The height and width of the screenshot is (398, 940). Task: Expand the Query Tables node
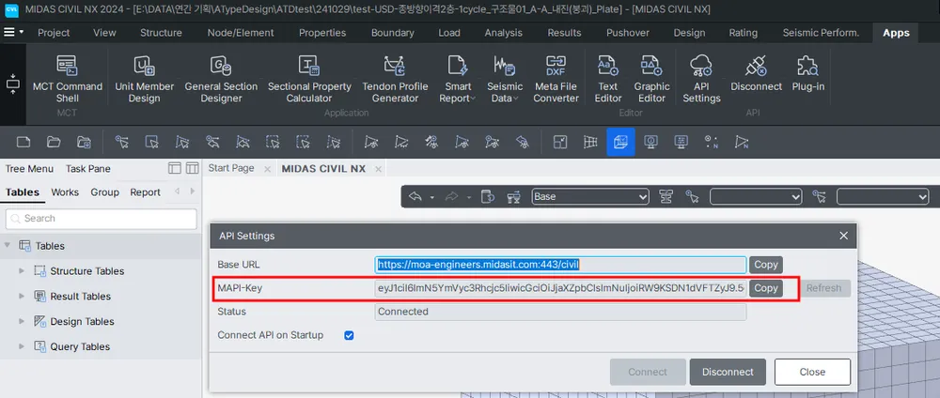23,346
